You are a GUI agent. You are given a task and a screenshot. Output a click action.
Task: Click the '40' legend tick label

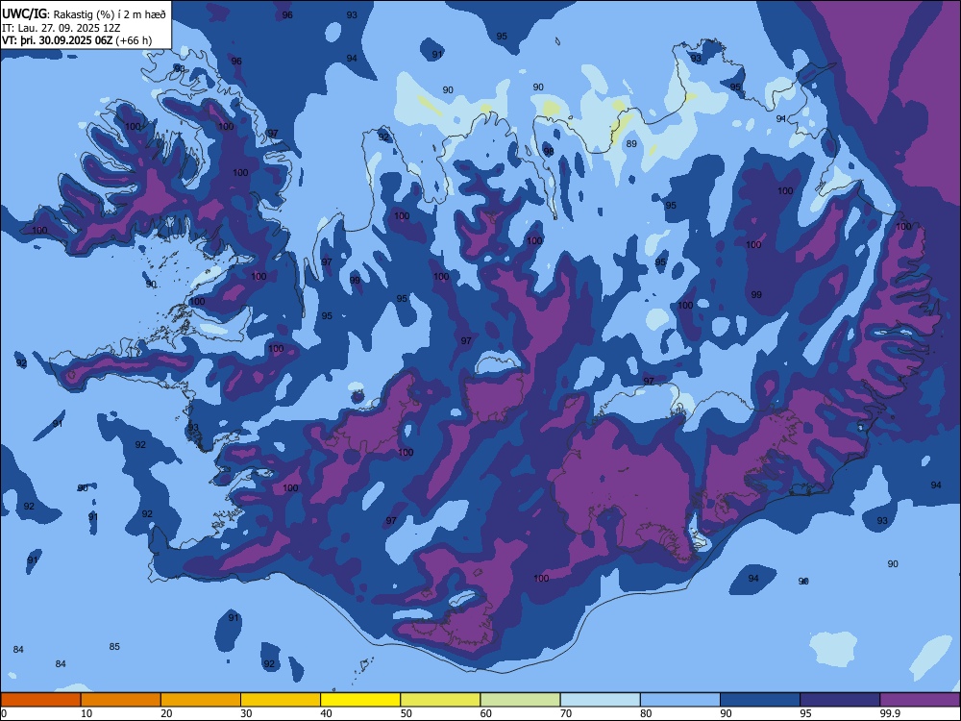tap(326, 713)
